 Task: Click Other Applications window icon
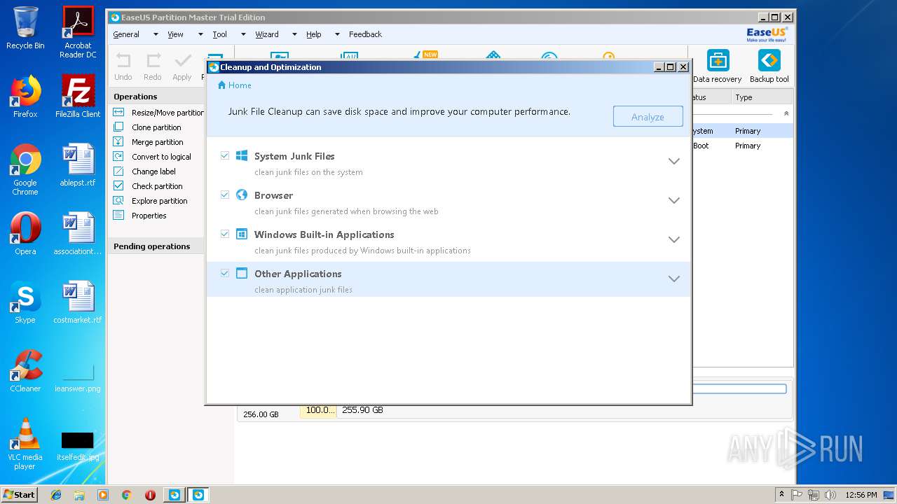(x=242, y=273)
